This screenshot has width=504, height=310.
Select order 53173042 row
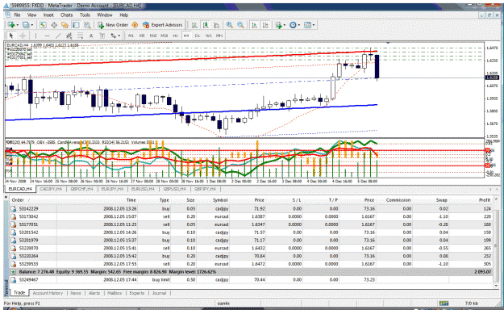coord(252,216)
